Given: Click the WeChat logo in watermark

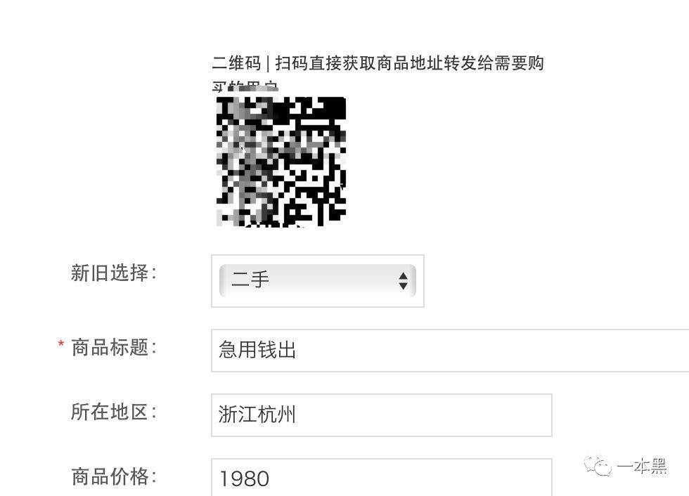Looking at the screenshot, I should click(x=598, y=466).
